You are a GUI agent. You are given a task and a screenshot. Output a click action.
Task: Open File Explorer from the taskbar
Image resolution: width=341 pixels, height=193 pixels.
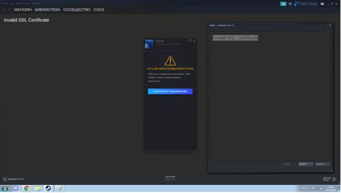pyautogui.click(x=38, y=188)
